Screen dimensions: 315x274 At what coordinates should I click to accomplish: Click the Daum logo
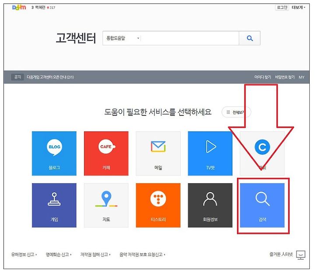pos(19,7)
